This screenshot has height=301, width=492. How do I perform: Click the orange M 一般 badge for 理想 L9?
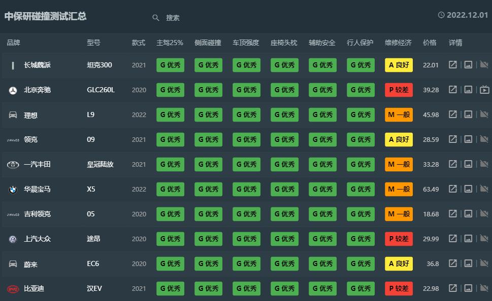(399, 115)
